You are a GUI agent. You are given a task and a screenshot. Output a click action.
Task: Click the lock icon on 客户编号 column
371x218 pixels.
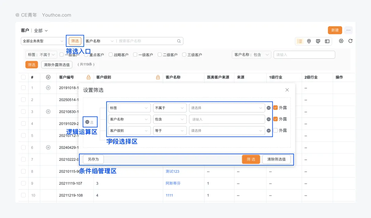[88, 77]
